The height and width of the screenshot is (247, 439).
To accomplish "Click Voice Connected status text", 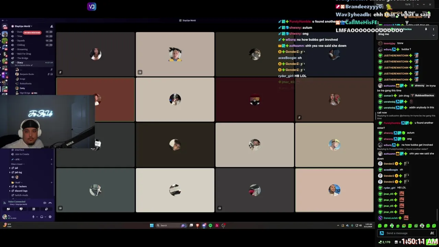I will 17,202.
